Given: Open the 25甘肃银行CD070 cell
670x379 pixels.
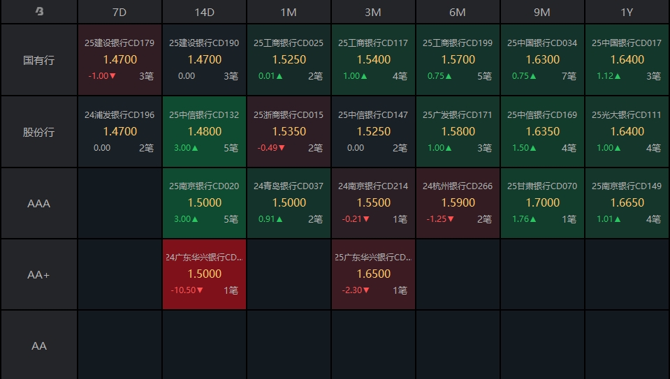Looking at the screenshot, I should coord(542,202).
